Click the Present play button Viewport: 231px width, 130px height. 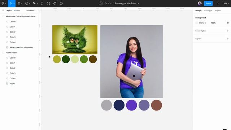(217, 3)
